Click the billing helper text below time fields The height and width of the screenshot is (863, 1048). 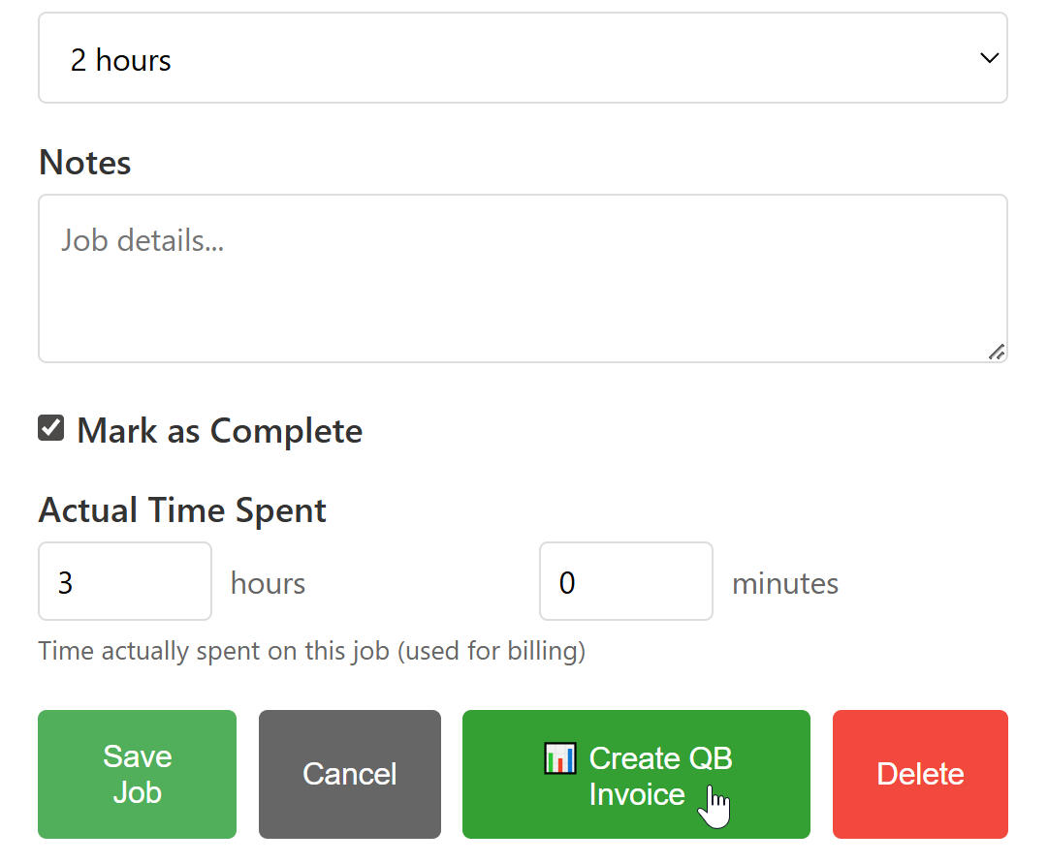(x=311, y=651)
